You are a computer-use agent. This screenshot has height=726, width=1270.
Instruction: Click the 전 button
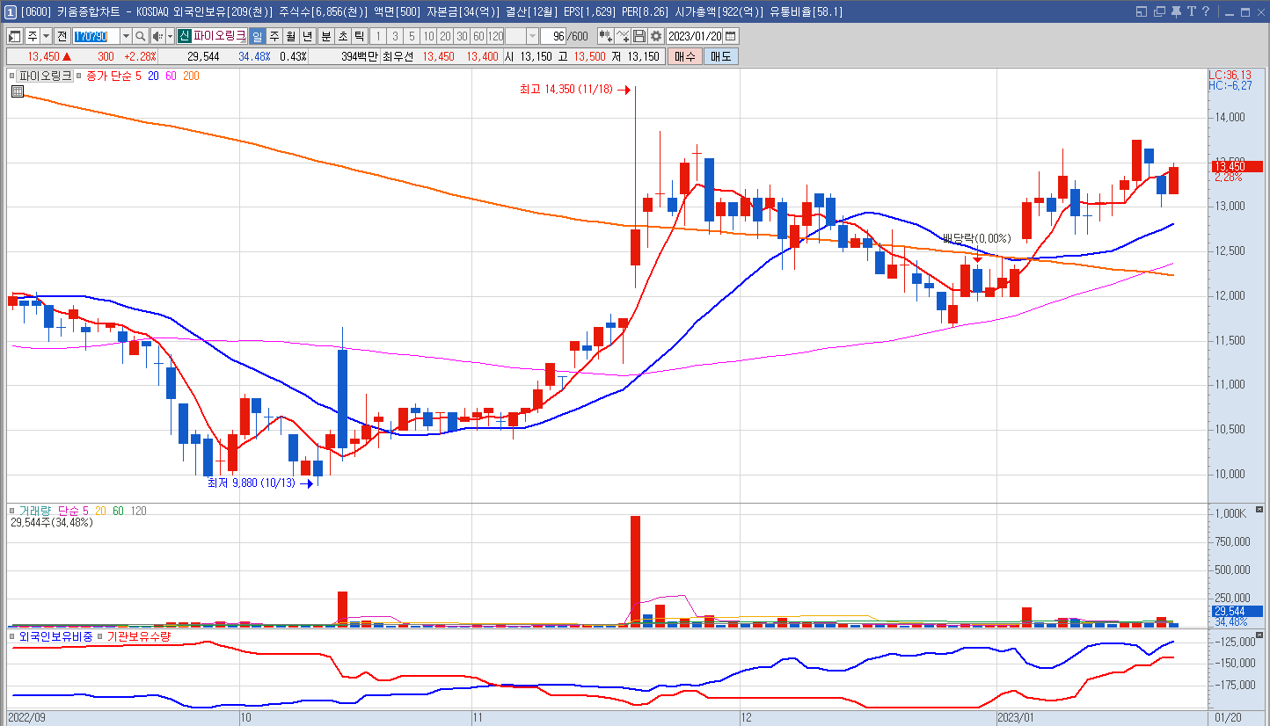point(62,36)
